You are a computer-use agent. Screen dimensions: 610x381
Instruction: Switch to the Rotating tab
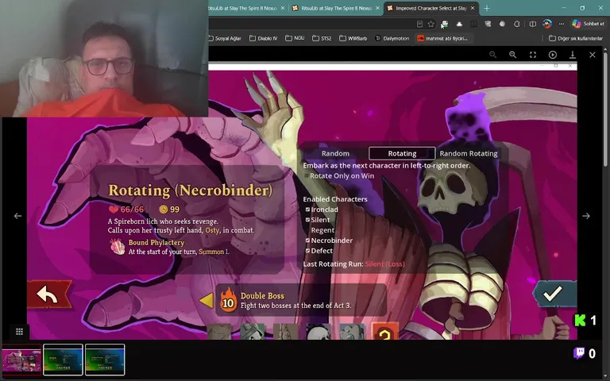click(x=402, y=153)
